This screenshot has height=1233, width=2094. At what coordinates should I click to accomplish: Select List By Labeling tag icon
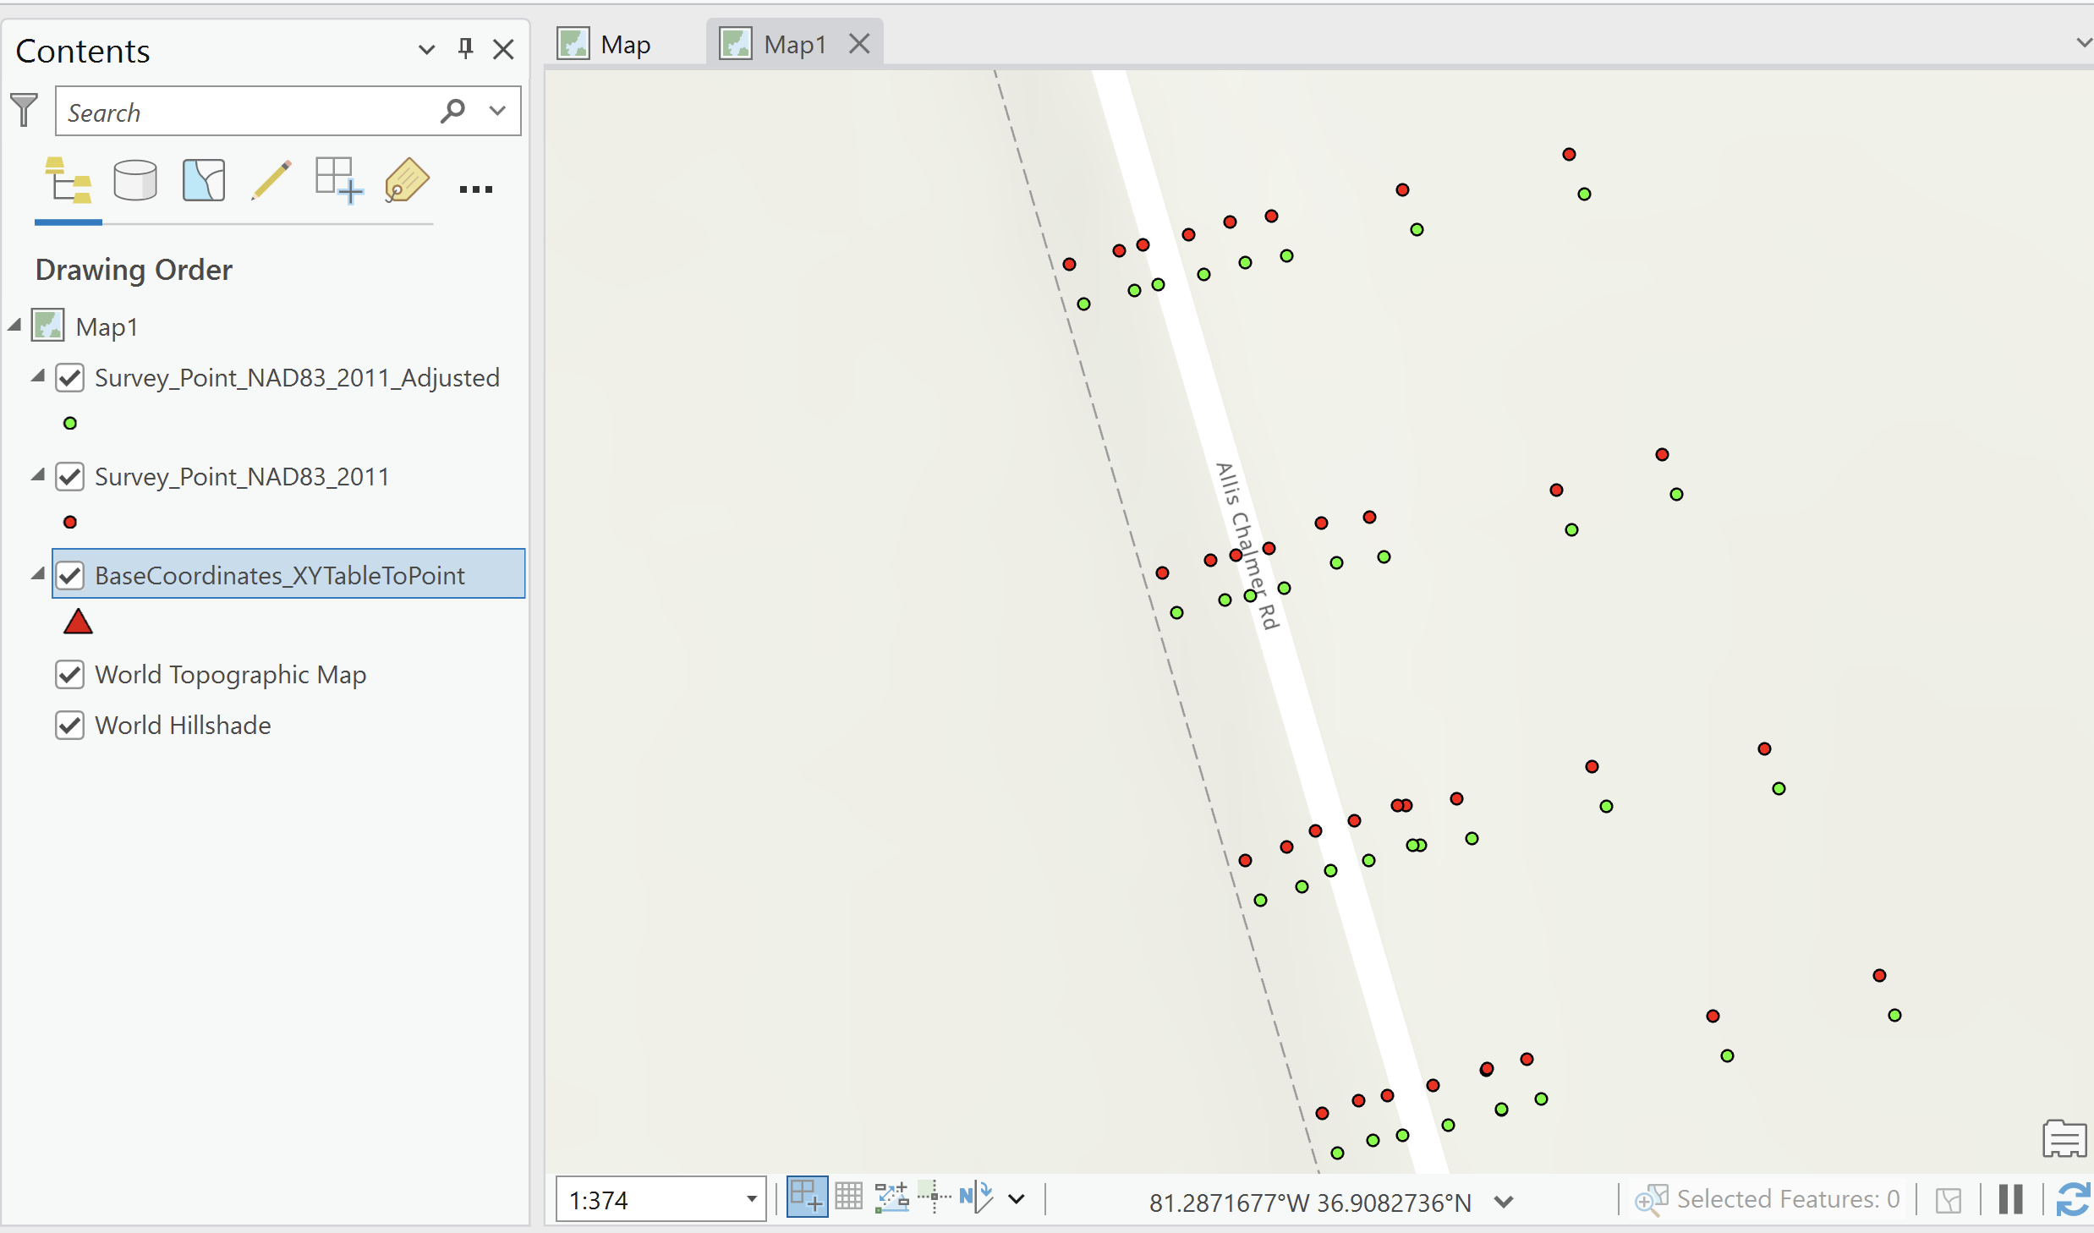(x=407, y=181)
